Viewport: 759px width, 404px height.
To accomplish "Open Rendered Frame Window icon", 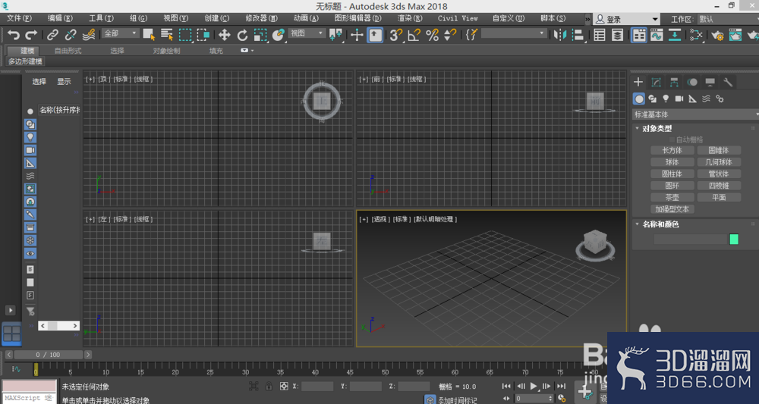I will (x=735, y=35).
